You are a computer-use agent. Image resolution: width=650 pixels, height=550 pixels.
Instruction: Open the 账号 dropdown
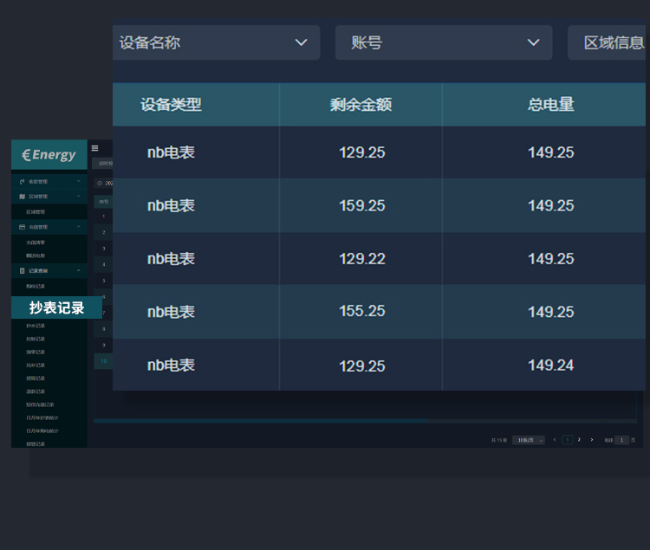pyautogui.click(x=443, y=42)
